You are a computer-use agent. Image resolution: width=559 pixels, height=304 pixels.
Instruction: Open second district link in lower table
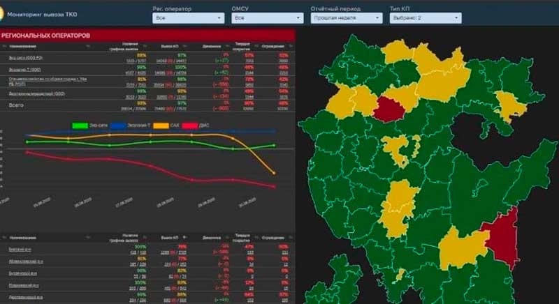click(26, 261)
